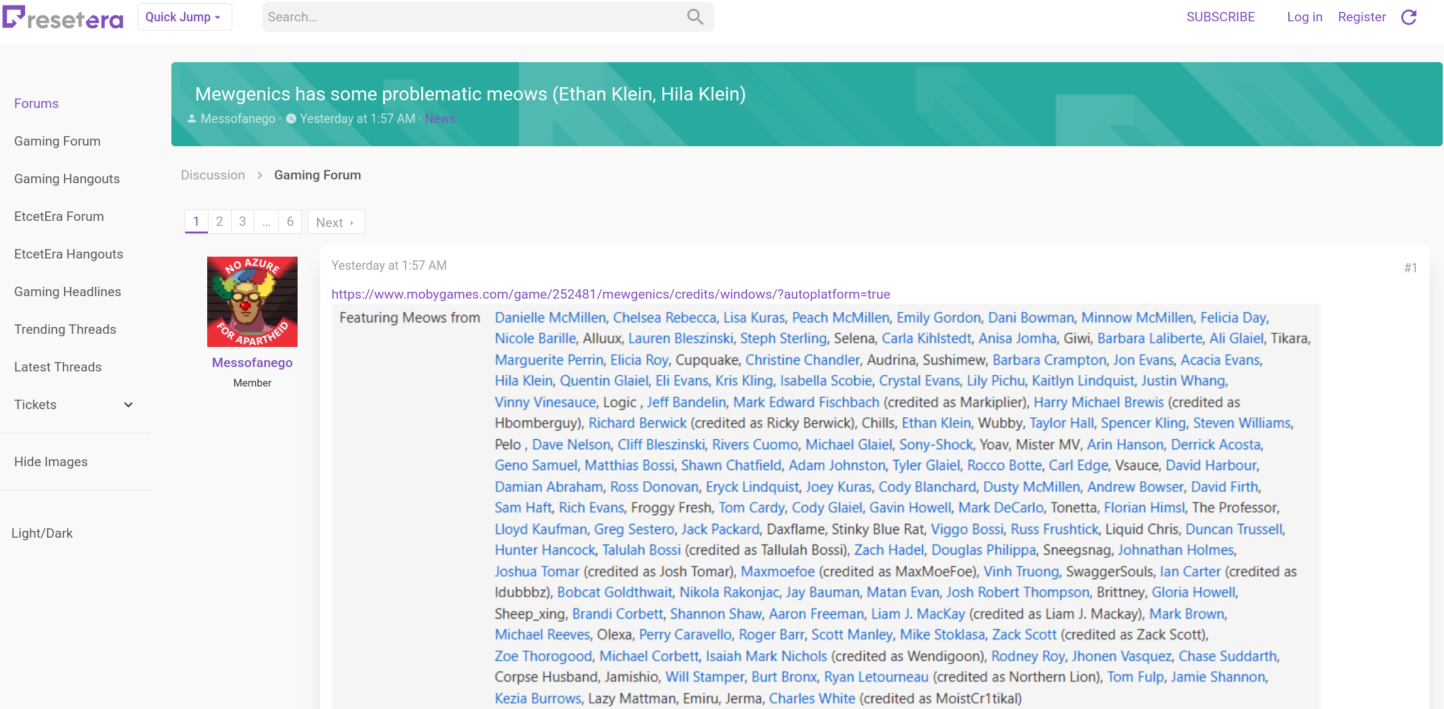Screen dimensions: 1444x709
Task: Click into the Search input field
Action: tap(471, 17)
